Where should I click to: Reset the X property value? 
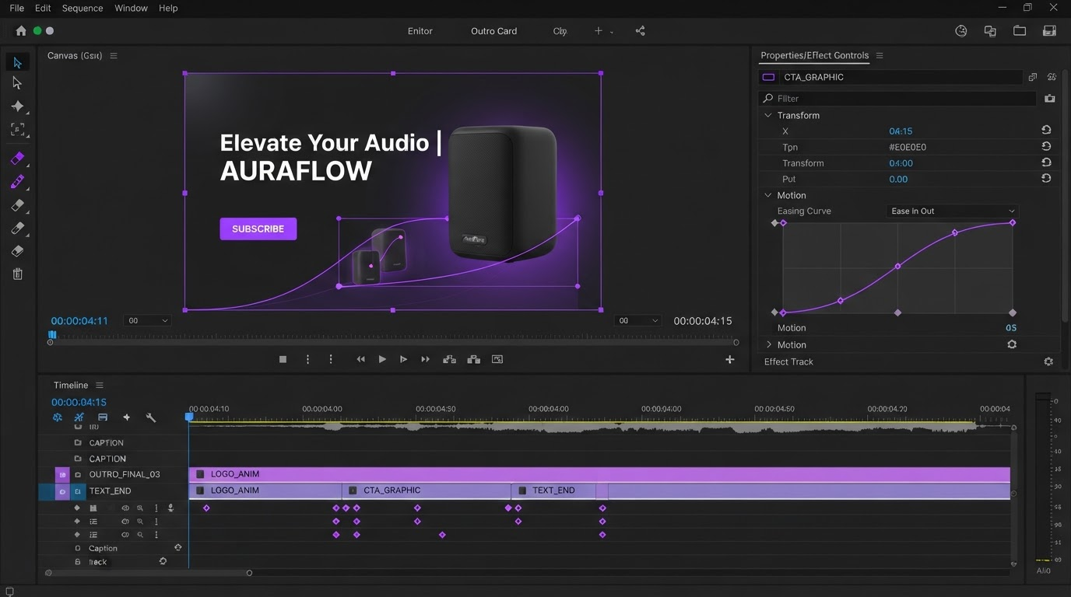click(1046, 131)
